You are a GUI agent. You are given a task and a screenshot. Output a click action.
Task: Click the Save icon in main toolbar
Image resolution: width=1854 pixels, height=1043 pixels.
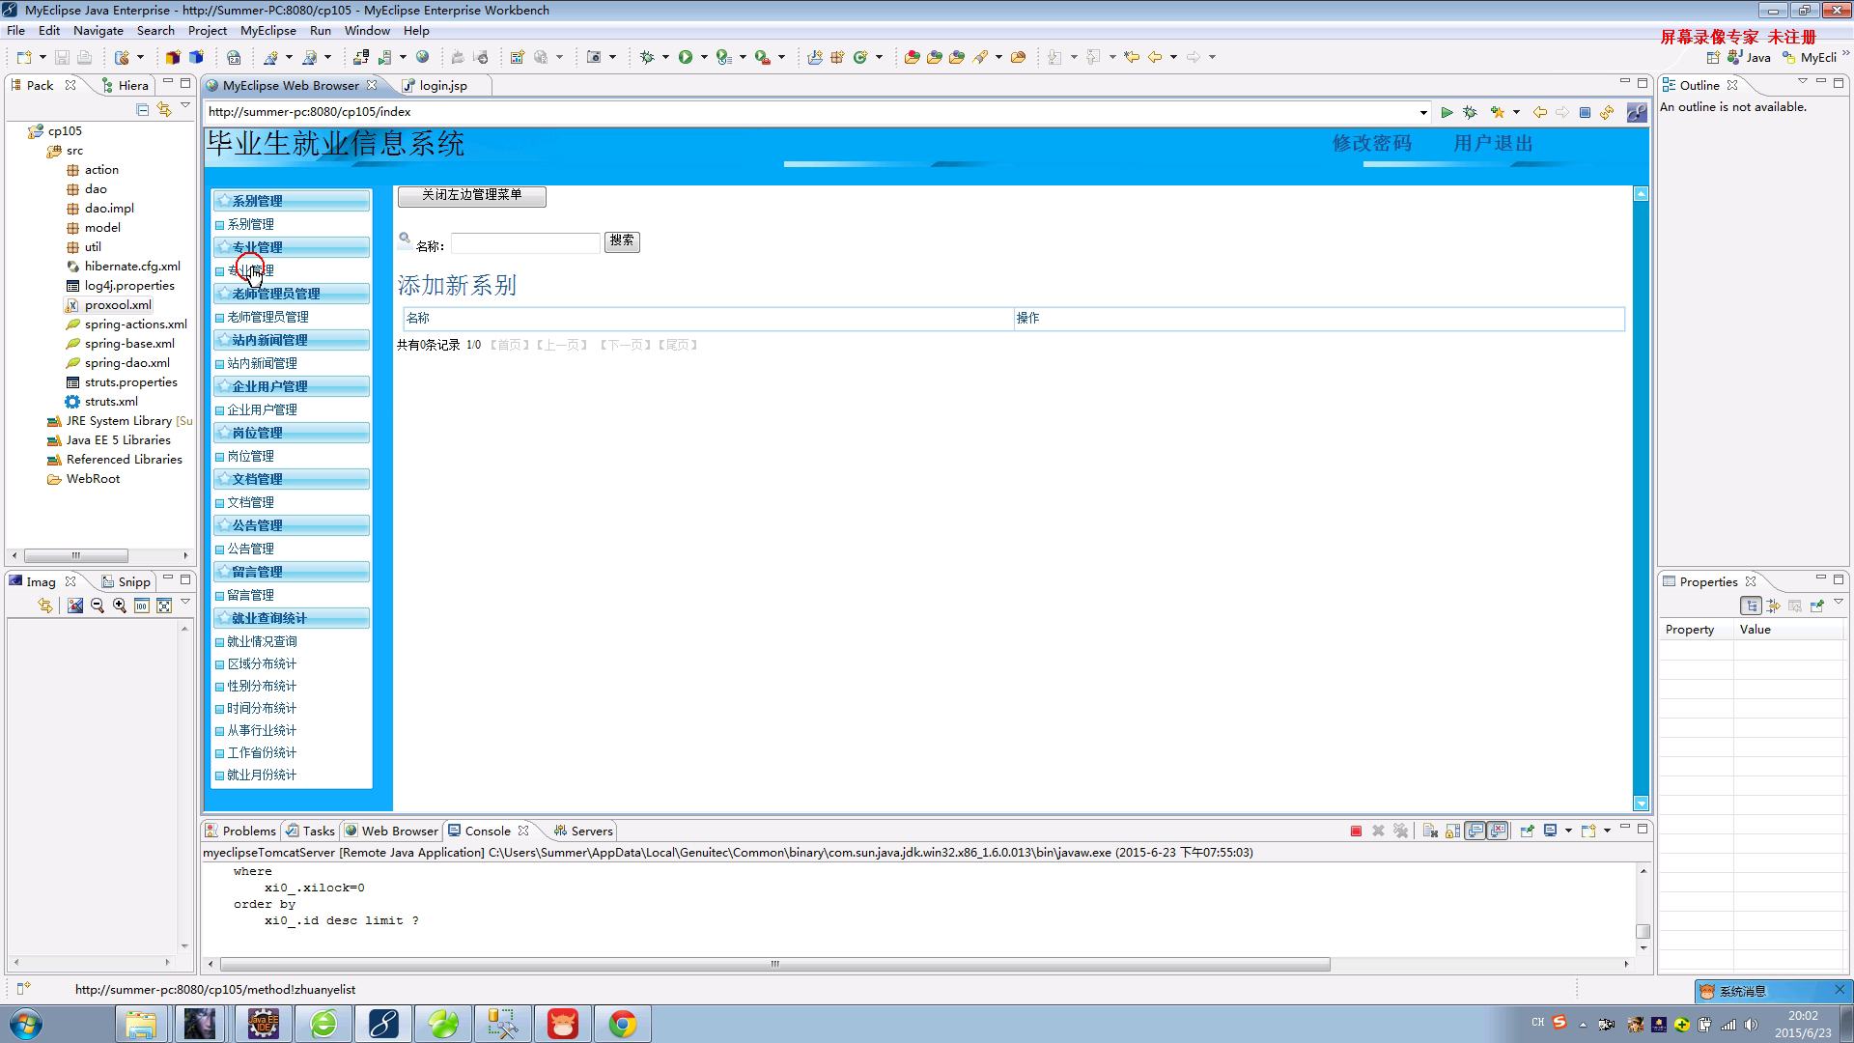pyautogui.click(x=62, y=57)
